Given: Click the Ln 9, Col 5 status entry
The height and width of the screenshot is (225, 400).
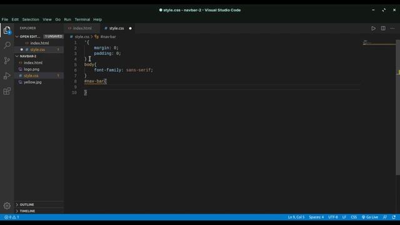Looking at the screenshot, I should [296, 217].
